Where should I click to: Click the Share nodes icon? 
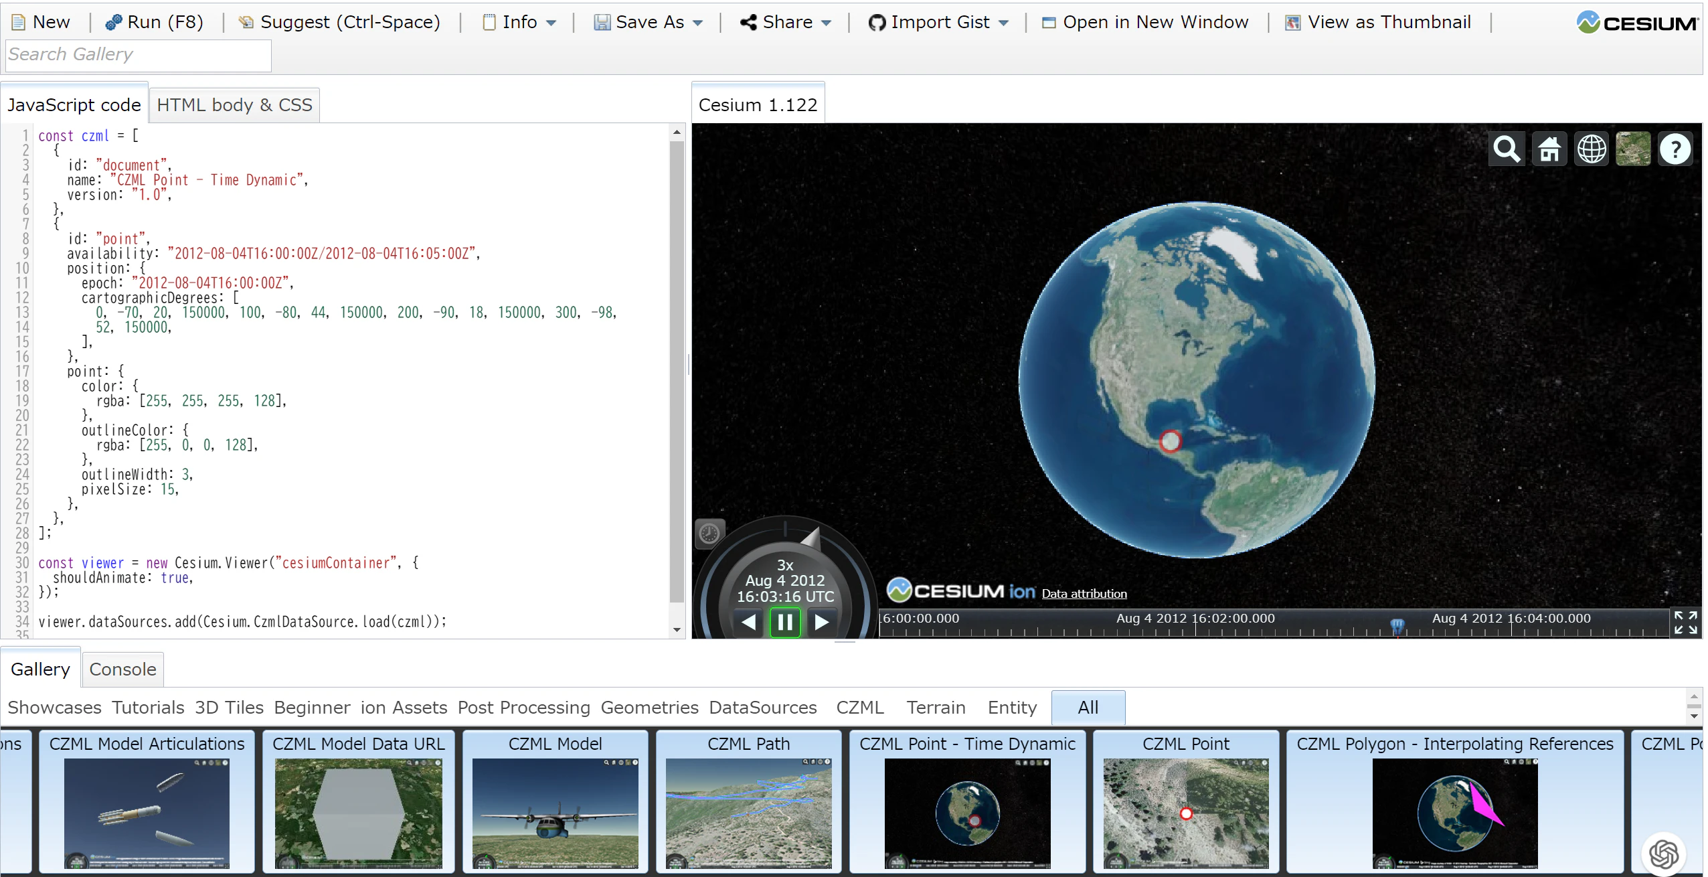coord(748,23)
